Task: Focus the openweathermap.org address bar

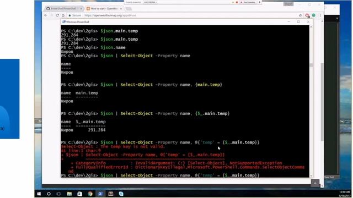Action: (185, 15)
